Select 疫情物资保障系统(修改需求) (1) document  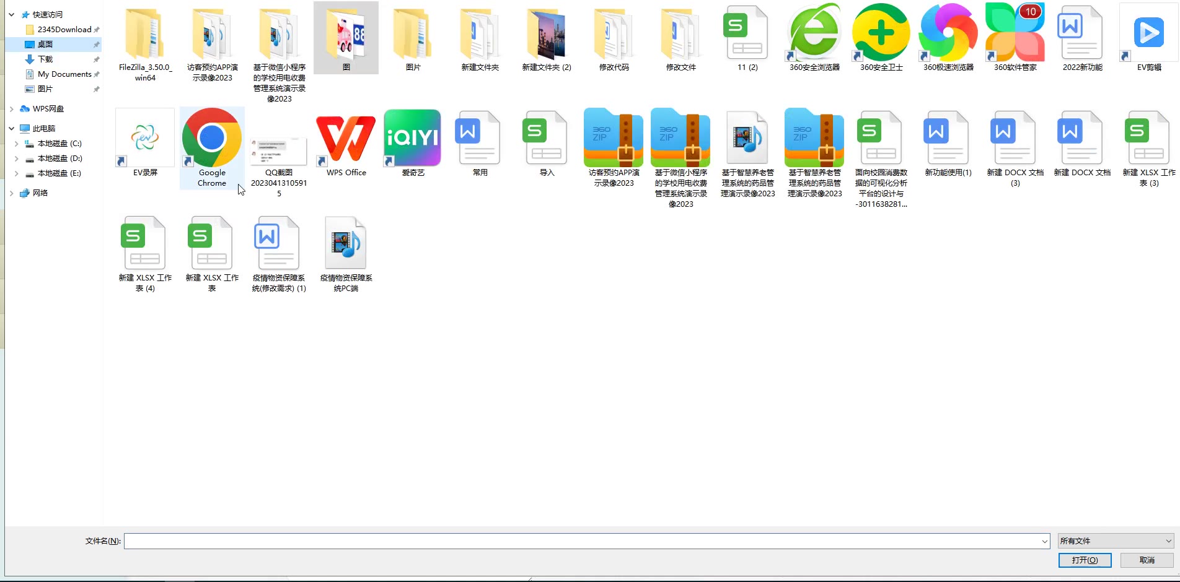pos(279,254)
